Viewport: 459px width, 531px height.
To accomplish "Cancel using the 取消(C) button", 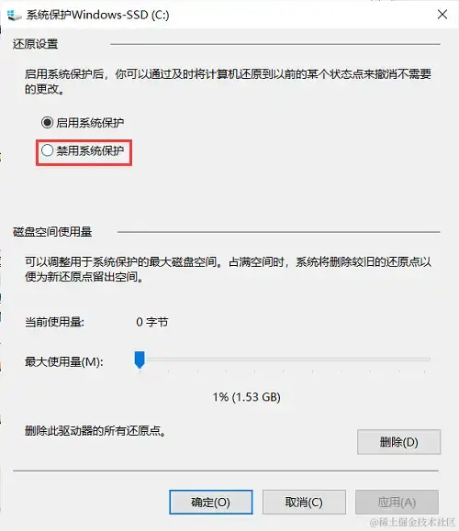I will 304,502.
